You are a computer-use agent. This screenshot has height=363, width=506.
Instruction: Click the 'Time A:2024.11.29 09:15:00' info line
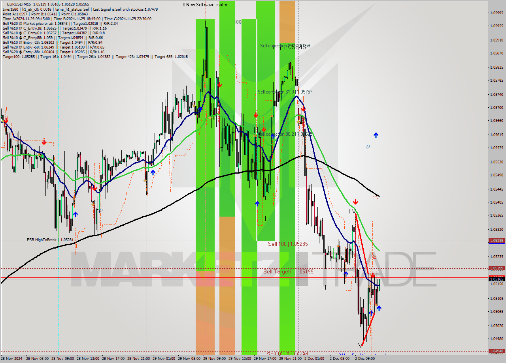point(77,19)
